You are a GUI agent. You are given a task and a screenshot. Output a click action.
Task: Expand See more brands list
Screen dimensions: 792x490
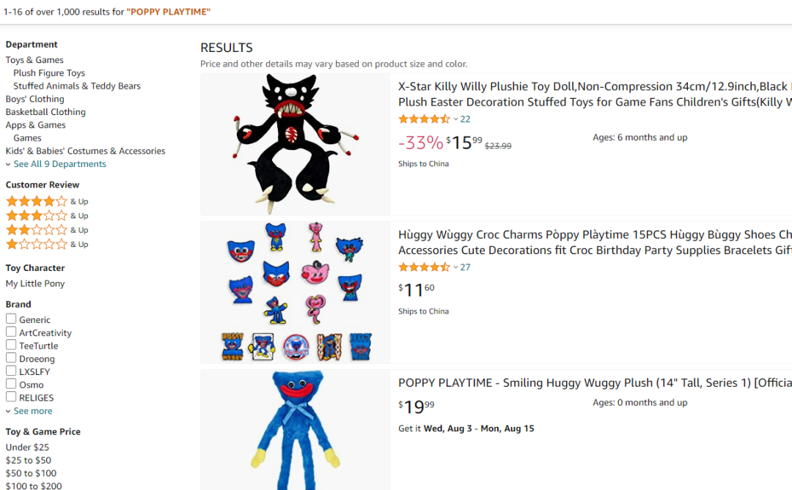(x=32, y=411)
